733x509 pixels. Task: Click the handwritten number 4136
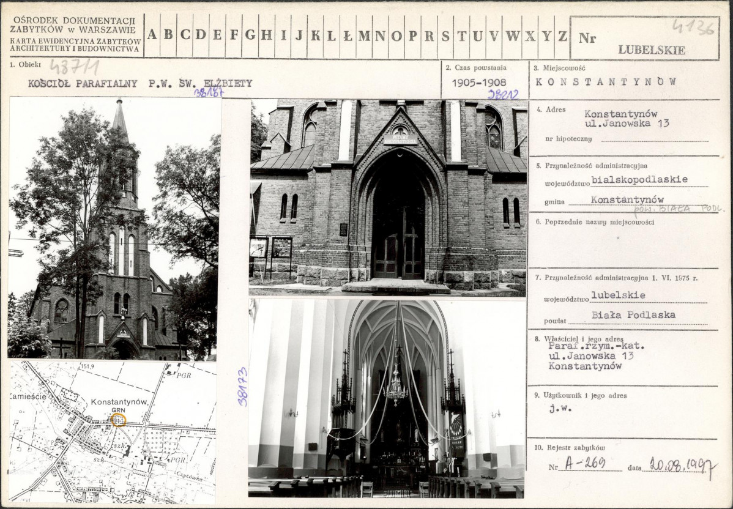(694, 28)
